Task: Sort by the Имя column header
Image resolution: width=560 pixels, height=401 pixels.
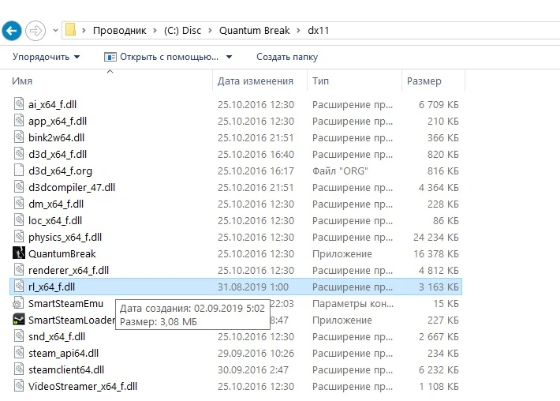Action: pos(22,81)
